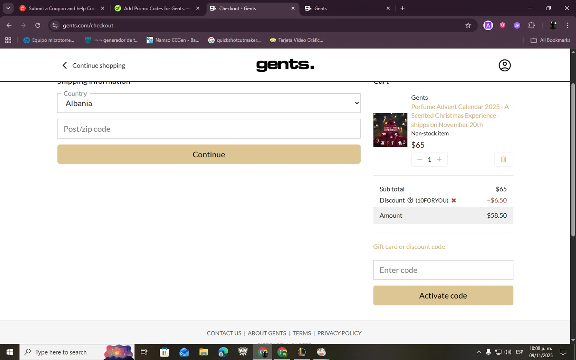Open the Extensions puzzle menu
Image resolution: width=576 pixels, height=360 pixels.
point(531,25)
